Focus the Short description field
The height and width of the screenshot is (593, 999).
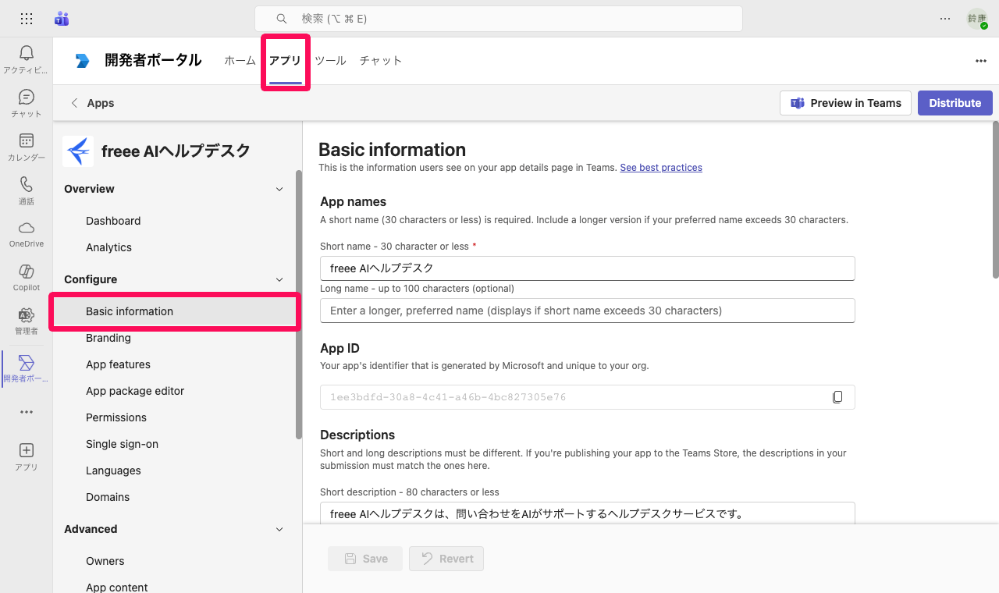click(x=588, y=513)
